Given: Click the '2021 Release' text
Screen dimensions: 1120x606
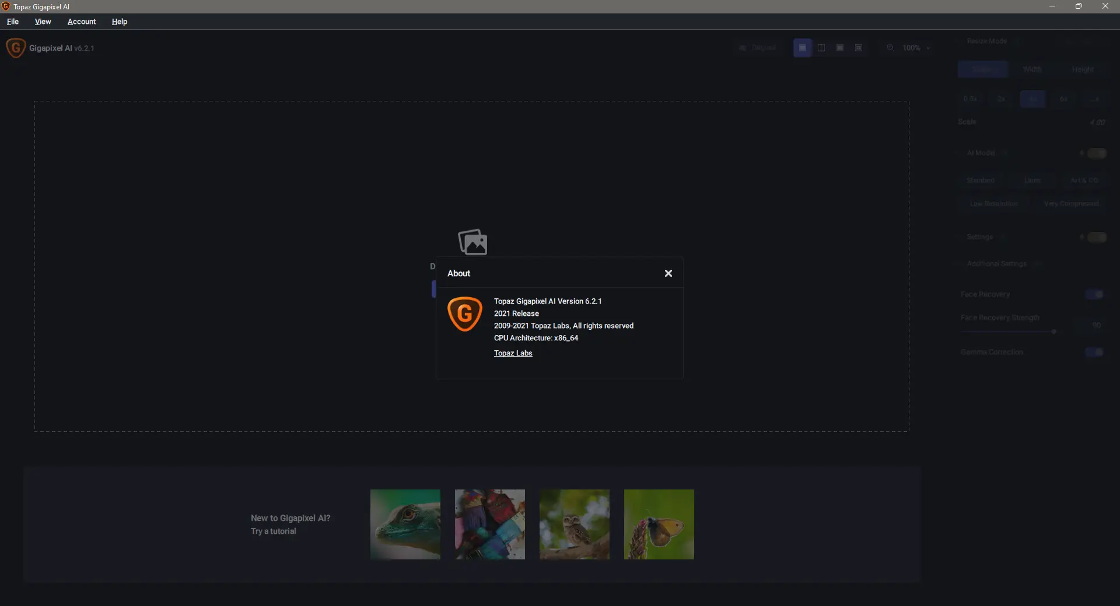Looking at the screenshot, I should click(x=516, y=313).
